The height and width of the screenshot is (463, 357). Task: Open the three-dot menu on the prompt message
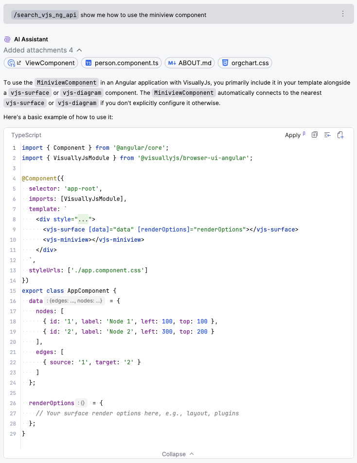click(342, 14)
